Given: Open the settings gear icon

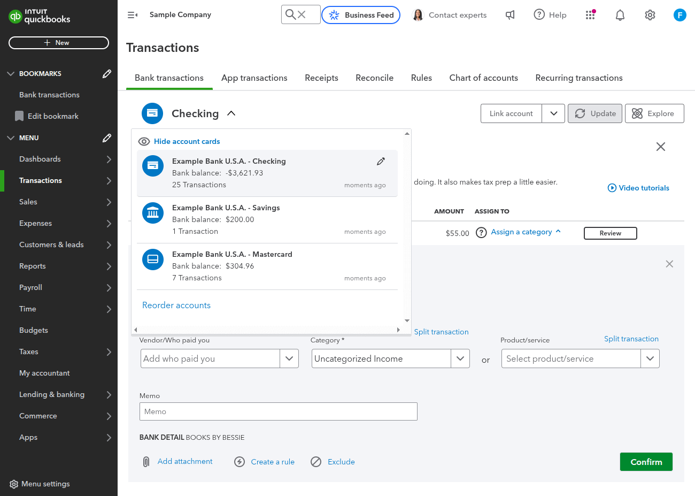Looking at the screenshot, I should point(650,15).
